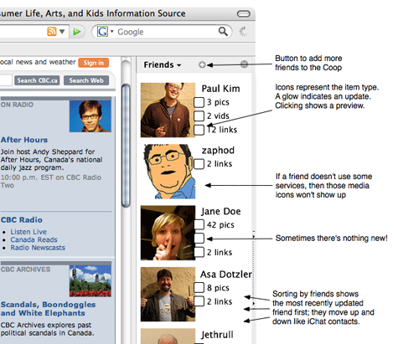The image size is (398, 344).
Task: Click Asa Dotzler's profile photo
Action: click(168, 294)
